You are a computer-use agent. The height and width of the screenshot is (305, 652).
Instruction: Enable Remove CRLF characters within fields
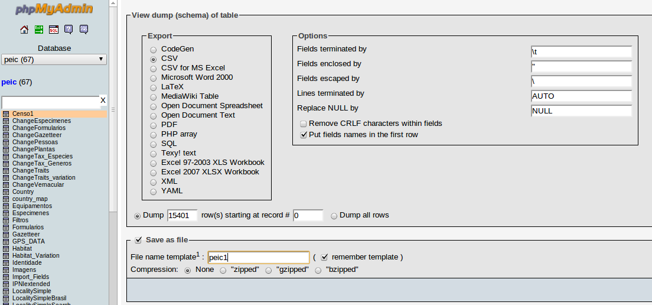coord(304,124)
